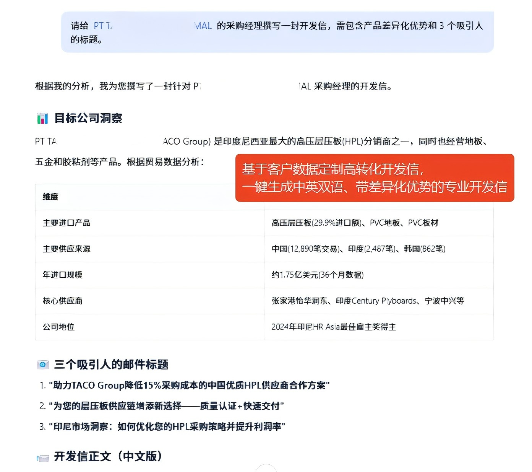Select the 年进口规模 table cell
This screenshot has width=532, height=472.
150,275
